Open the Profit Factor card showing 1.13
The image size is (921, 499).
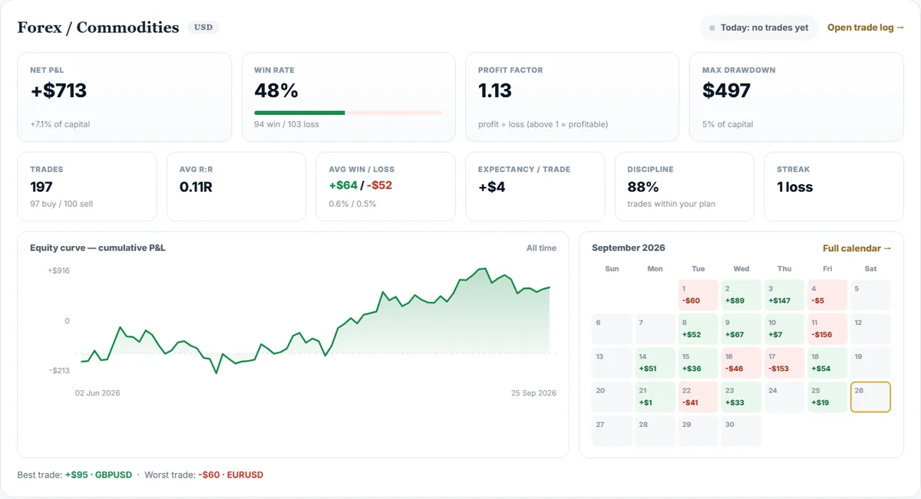pos(573,97)
